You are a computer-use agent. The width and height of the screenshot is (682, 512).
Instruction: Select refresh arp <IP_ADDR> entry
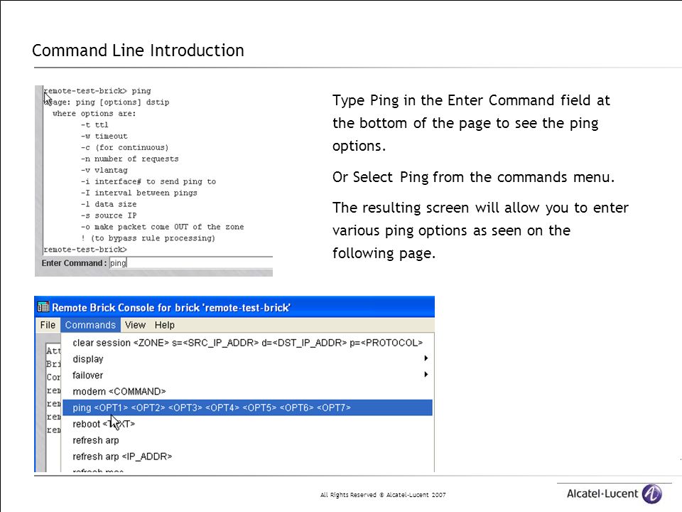coord(247,457)
